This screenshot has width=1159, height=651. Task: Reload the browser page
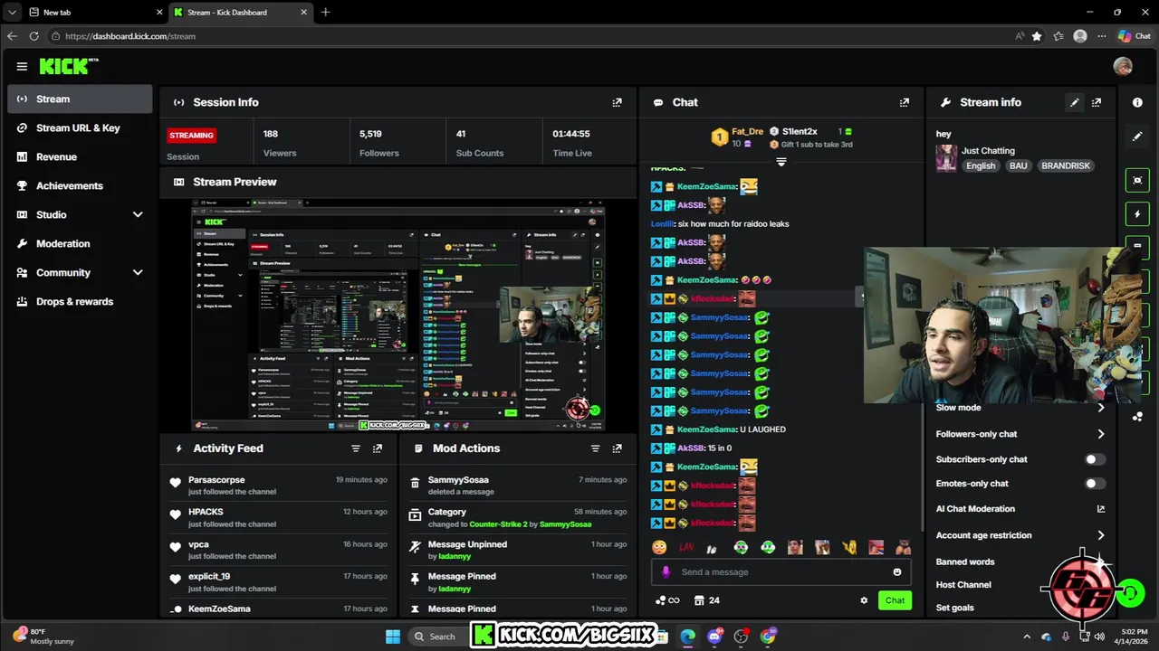coord(34,36)
